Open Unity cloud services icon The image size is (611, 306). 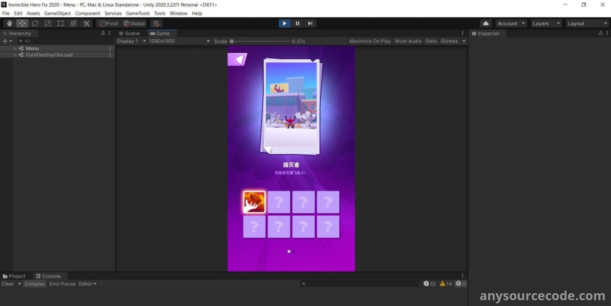(x=485, y=23)
